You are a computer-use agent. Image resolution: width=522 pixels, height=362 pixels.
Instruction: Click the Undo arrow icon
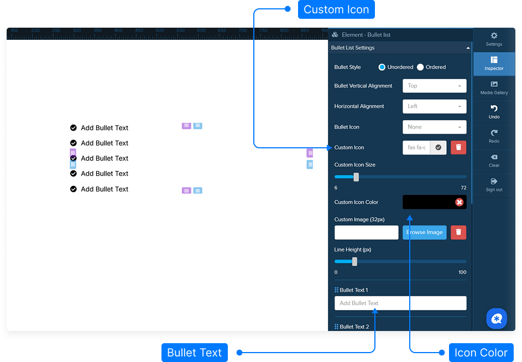pyautogui.click(x=494, y=108)
